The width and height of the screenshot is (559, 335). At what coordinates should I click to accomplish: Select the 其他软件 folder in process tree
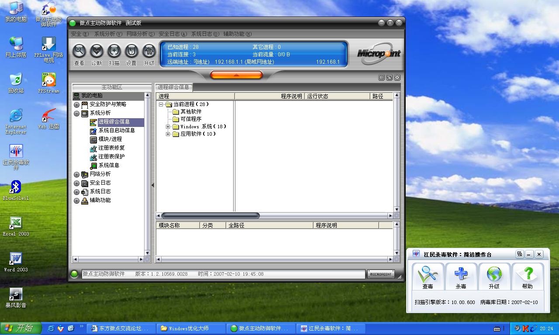187,112
